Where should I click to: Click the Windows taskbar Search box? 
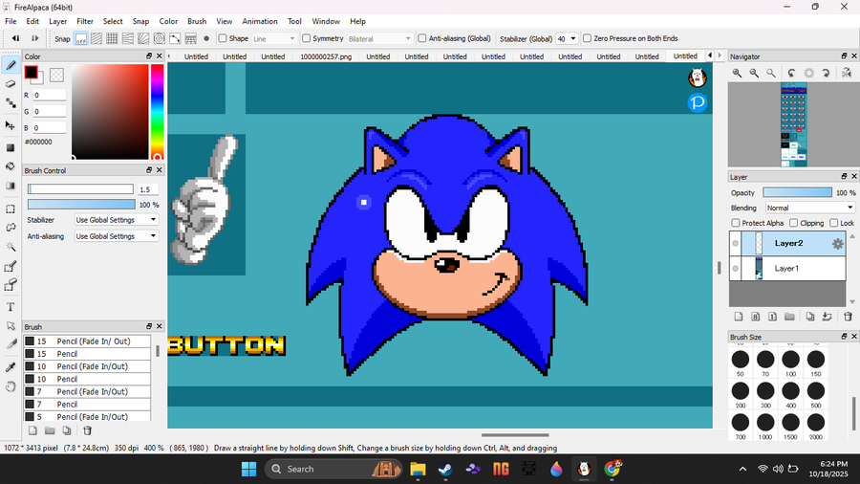pos(333,469)
